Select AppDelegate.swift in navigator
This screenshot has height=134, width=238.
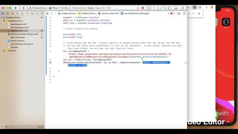tap(18, 24)
